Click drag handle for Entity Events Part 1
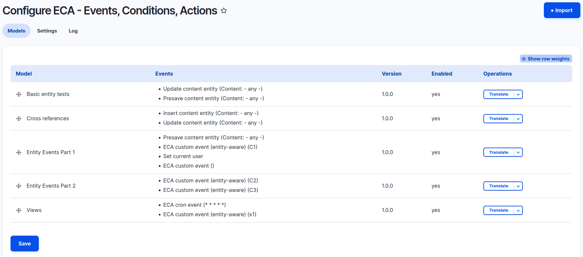The image size is (583, 257). [x=19, y=152]
